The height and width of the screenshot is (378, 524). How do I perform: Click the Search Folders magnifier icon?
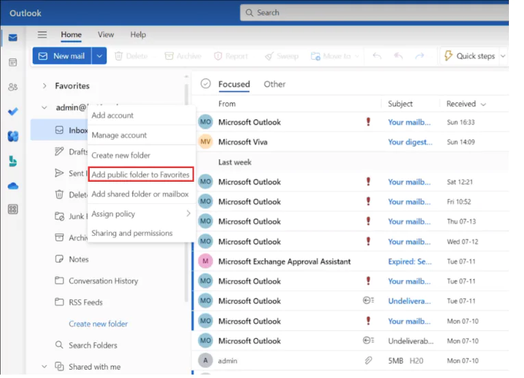pos(59,345)
